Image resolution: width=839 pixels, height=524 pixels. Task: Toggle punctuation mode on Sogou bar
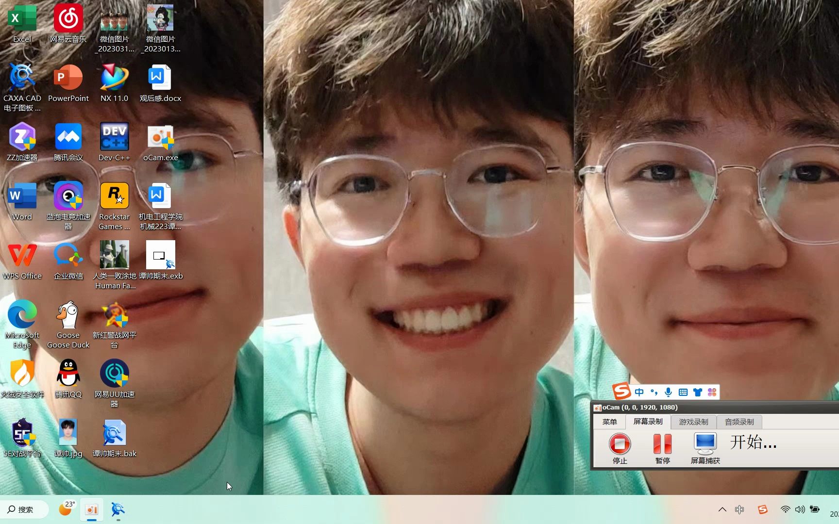click(x=654, y=392)
